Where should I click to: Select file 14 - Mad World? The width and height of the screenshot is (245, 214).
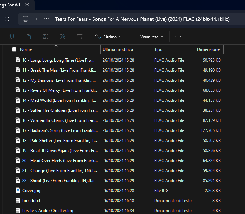point(59,100)
